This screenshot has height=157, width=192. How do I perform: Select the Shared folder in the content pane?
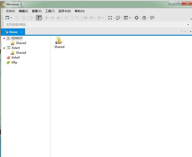[x=59, y=43]
